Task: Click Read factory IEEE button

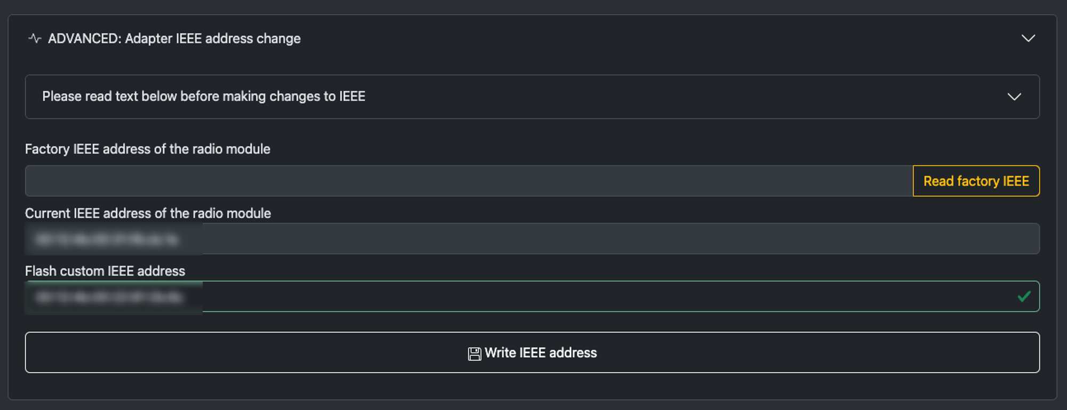Action: click(x=976, y=181)
